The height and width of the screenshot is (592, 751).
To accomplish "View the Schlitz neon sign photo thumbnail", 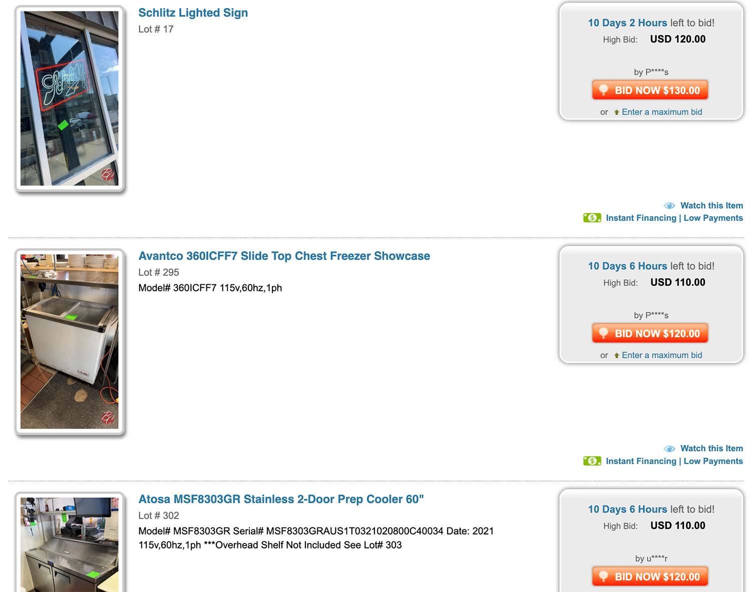I will point(70,99).
